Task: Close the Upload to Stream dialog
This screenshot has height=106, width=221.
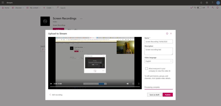Action: coord(171,34)
